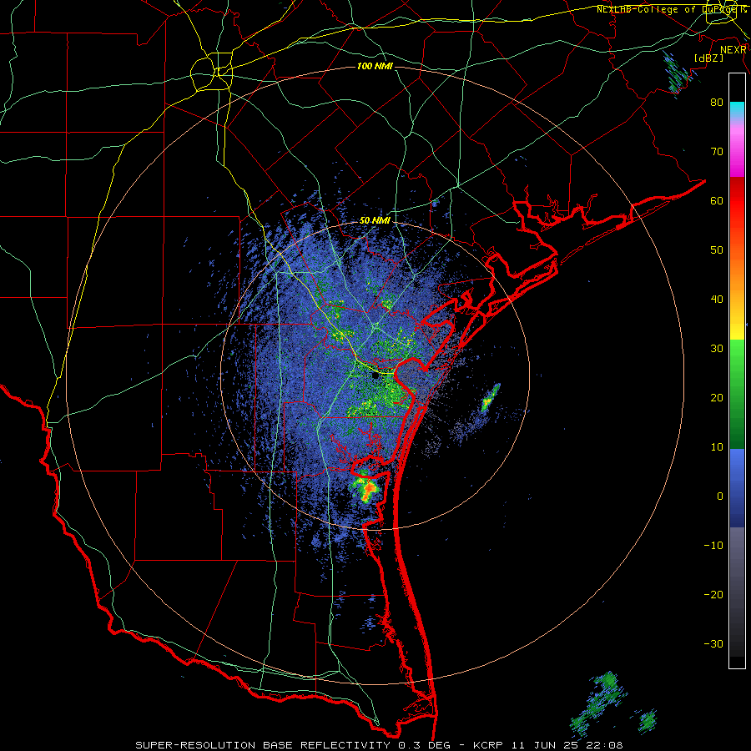Click the 60 value on dBZ scale
The image size is (751, 751).
tap(717, 201)
